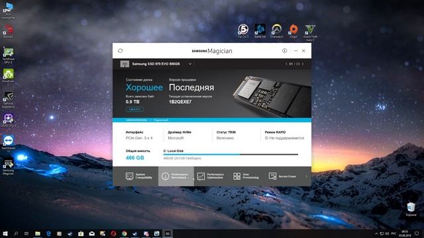Open the information icon in Magician
Screen dimensions: 424x238
click(284, 50)
